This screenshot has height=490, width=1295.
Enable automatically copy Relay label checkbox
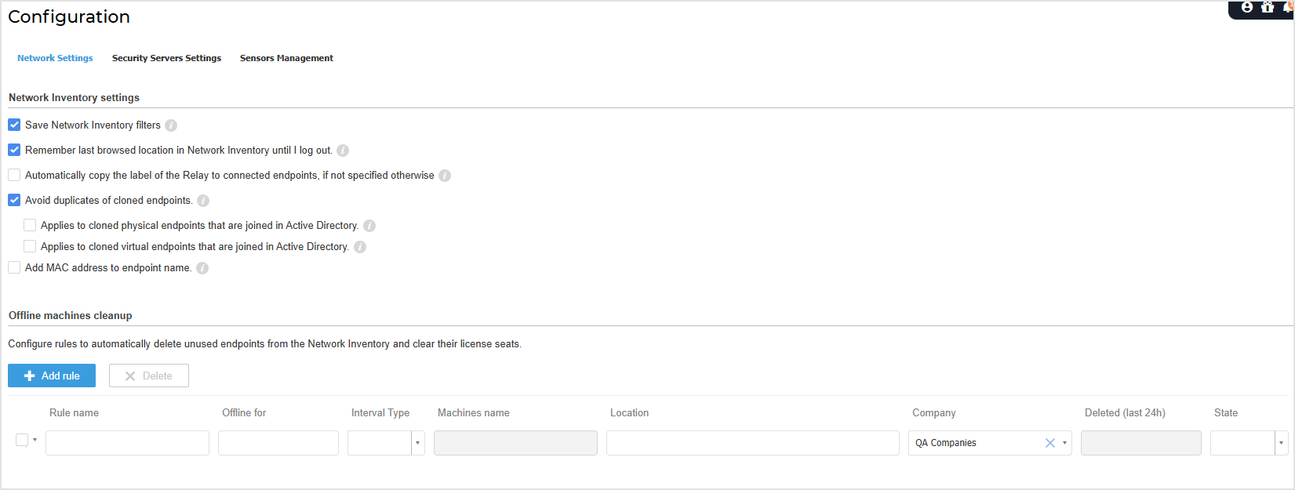tap(14, 175)
